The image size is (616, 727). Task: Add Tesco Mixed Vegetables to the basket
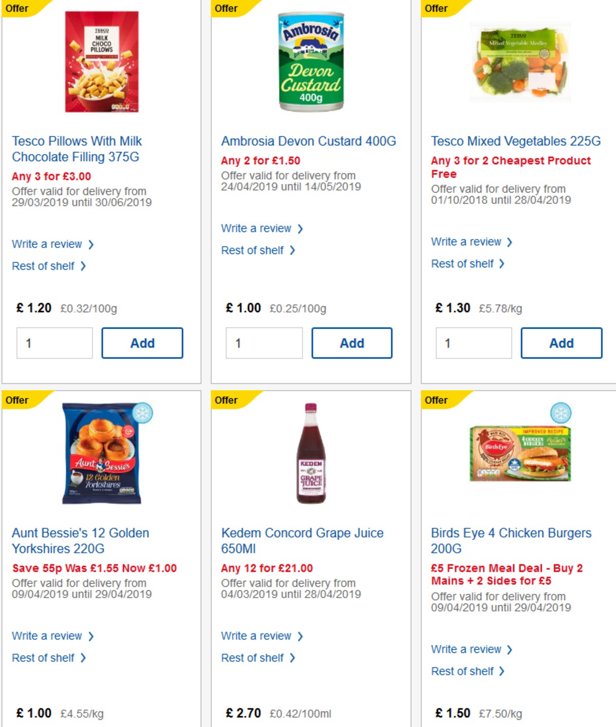[562, 343]
